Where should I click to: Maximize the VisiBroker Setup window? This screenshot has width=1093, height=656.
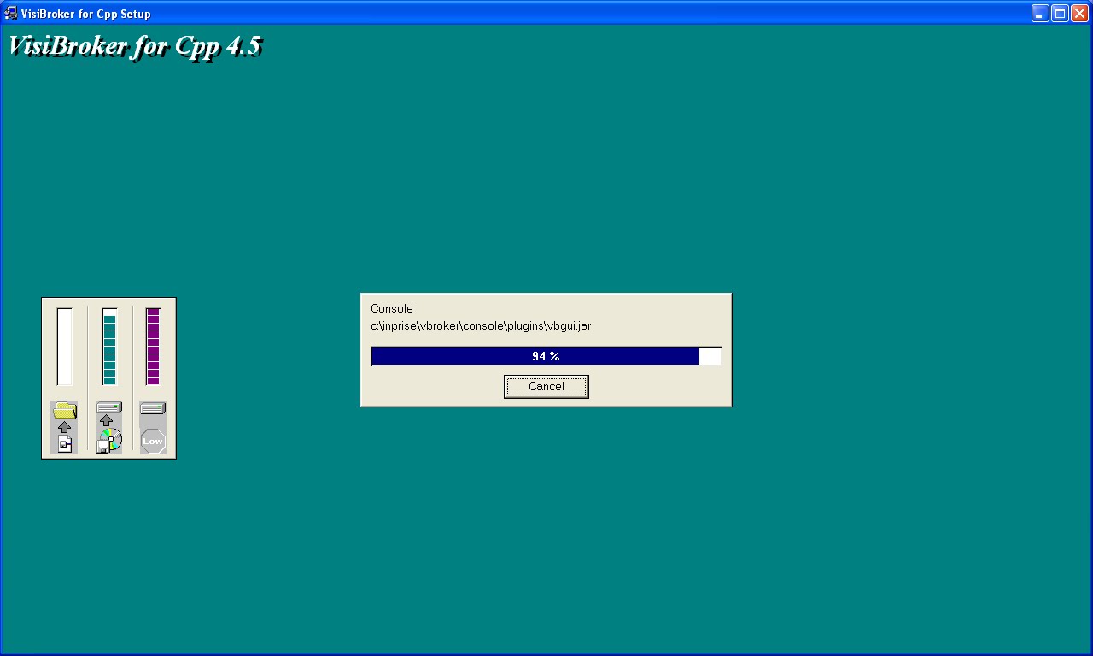[1060, 13]
